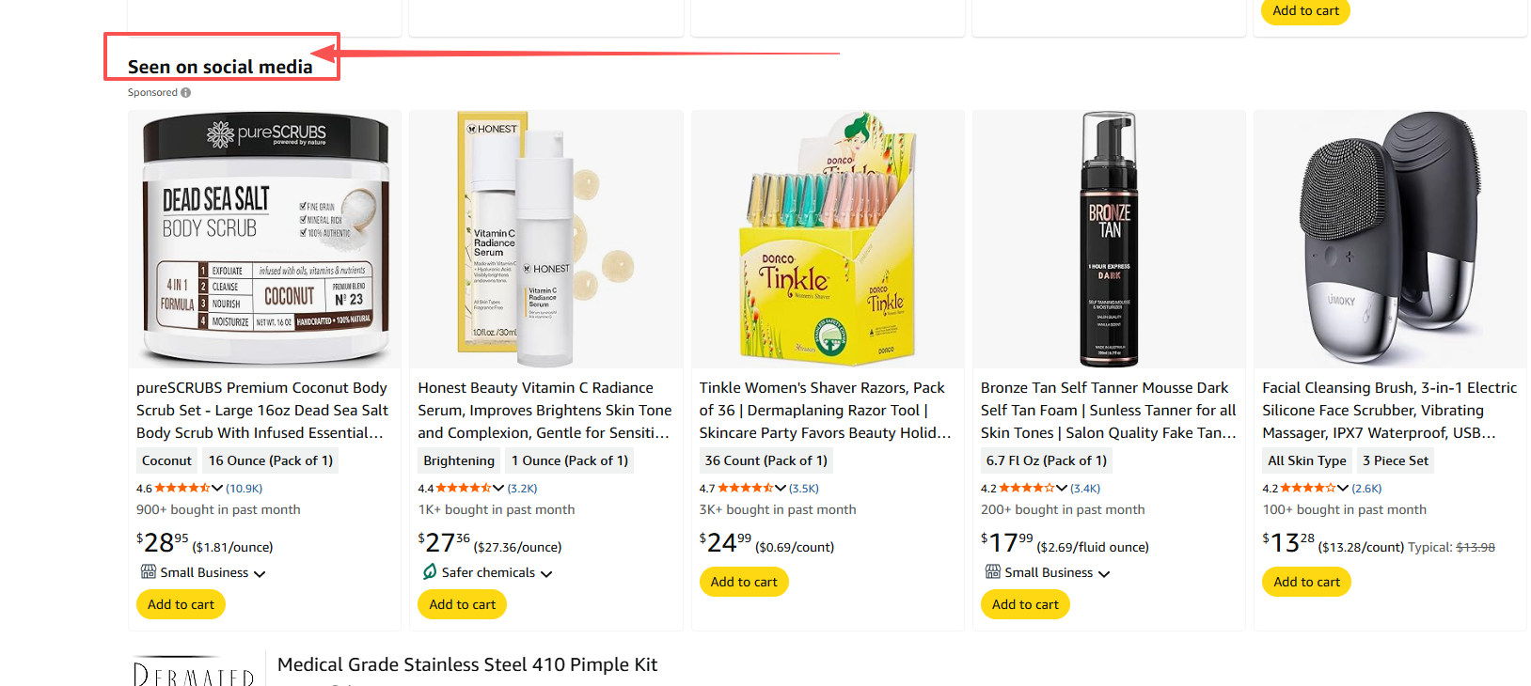Click the pureSCRUBS star rating
1531x686 pixels.
coord(182,488)
